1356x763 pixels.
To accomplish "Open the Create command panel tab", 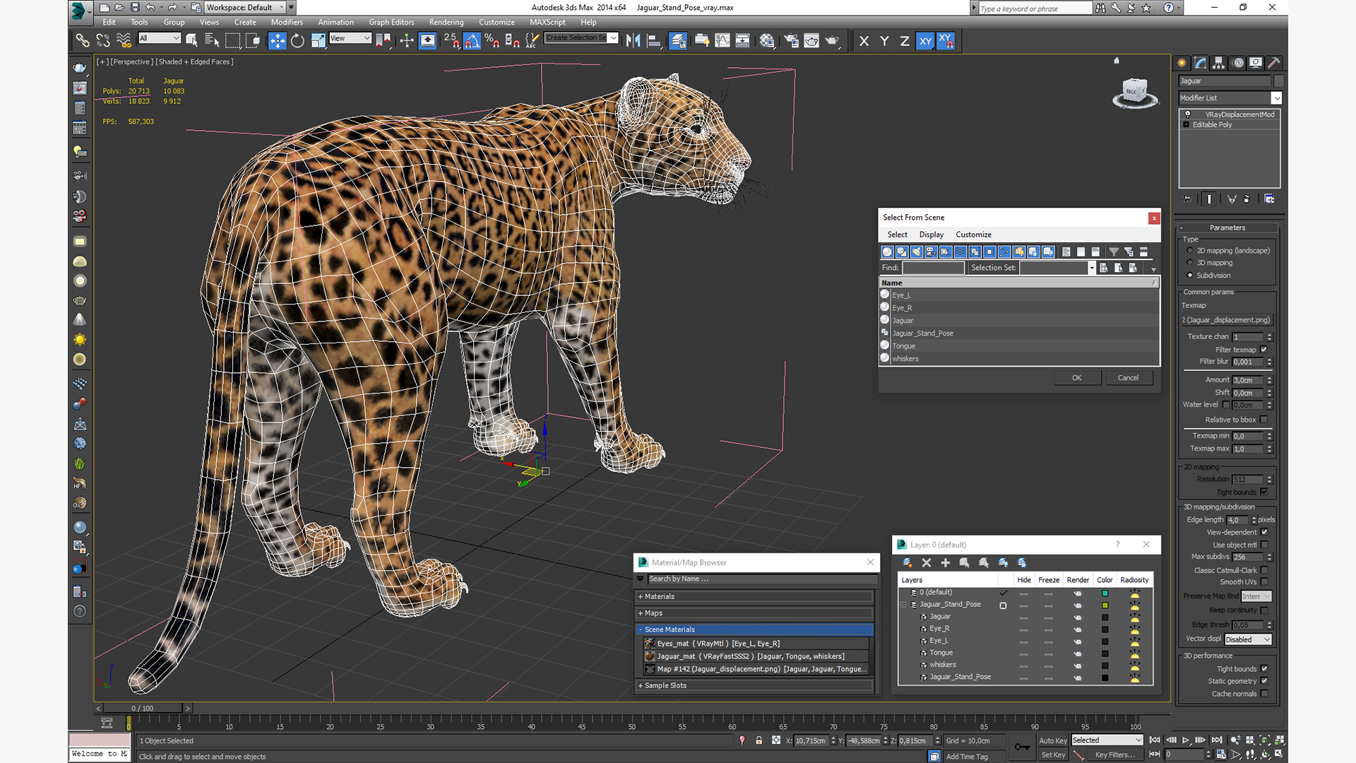I will tap(1182, 63).
